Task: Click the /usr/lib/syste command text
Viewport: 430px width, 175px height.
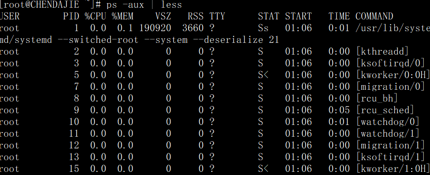Action: [x=393, y=28]
